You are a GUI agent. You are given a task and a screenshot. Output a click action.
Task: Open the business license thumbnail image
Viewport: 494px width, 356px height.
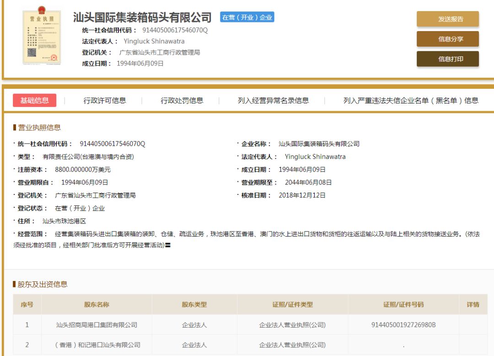42,36
